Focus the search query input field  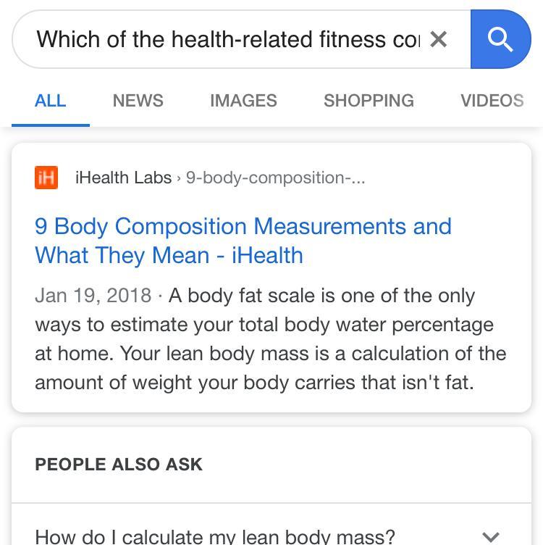click(229, 39)
